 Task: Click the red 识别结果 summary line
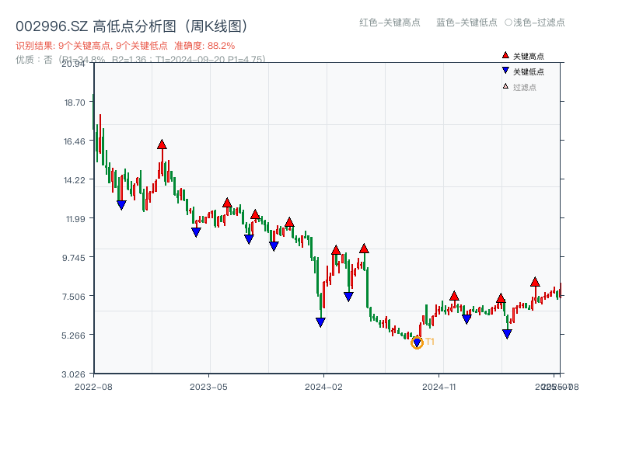(x=125, y=46)
